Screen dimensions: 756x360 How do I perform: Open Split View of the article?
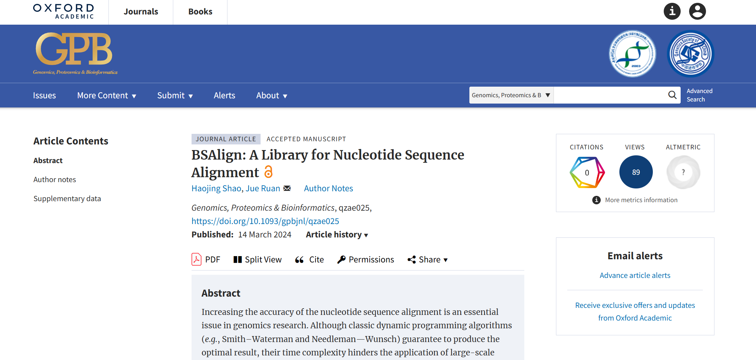(x=257, y=260)
